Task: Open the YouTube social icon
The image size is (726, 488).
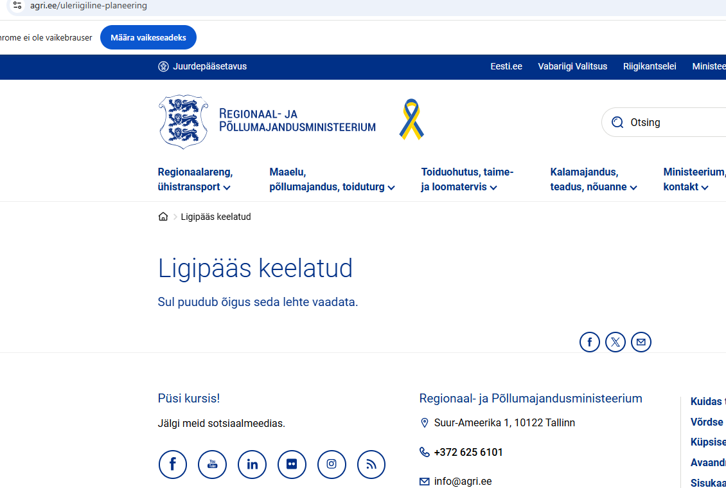Action: point(213,464)
